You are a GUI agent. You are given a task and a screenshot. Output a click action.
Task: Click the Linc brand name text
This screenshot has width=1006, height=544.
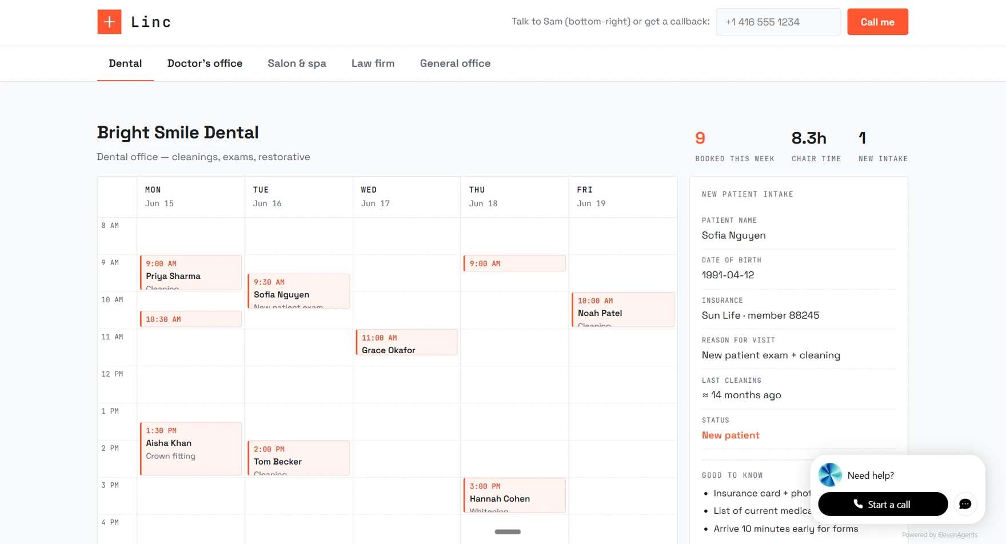coord(151,22)
